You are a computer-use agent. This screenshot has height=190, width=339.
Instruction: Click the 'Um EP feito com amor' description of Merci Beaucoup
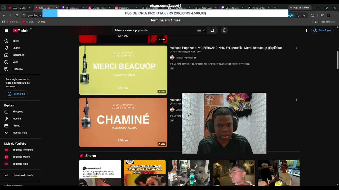coord(210,64)
